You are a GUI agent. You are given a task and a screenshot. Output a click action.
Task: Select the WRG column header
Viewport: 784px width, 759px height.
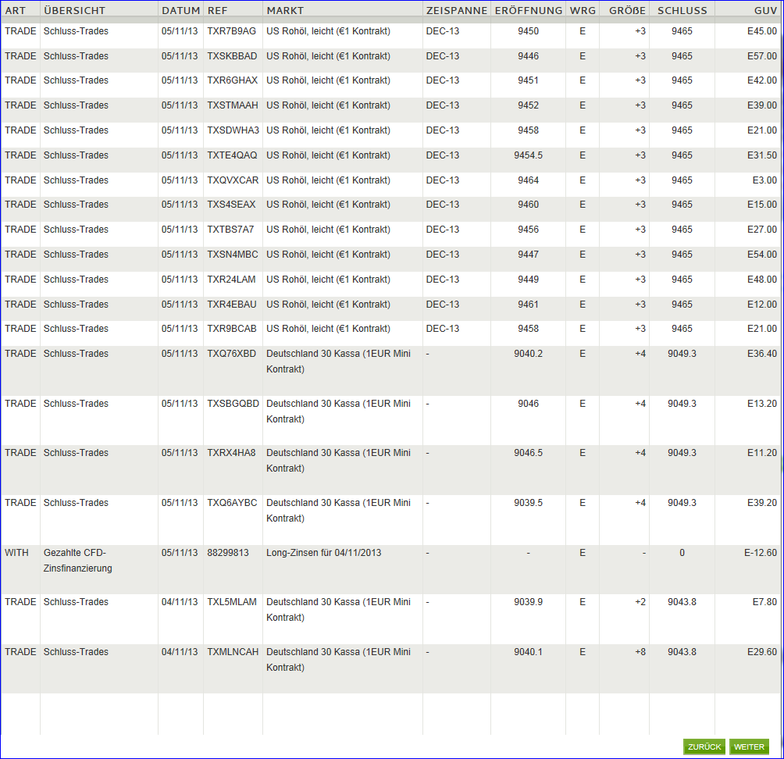583,10
